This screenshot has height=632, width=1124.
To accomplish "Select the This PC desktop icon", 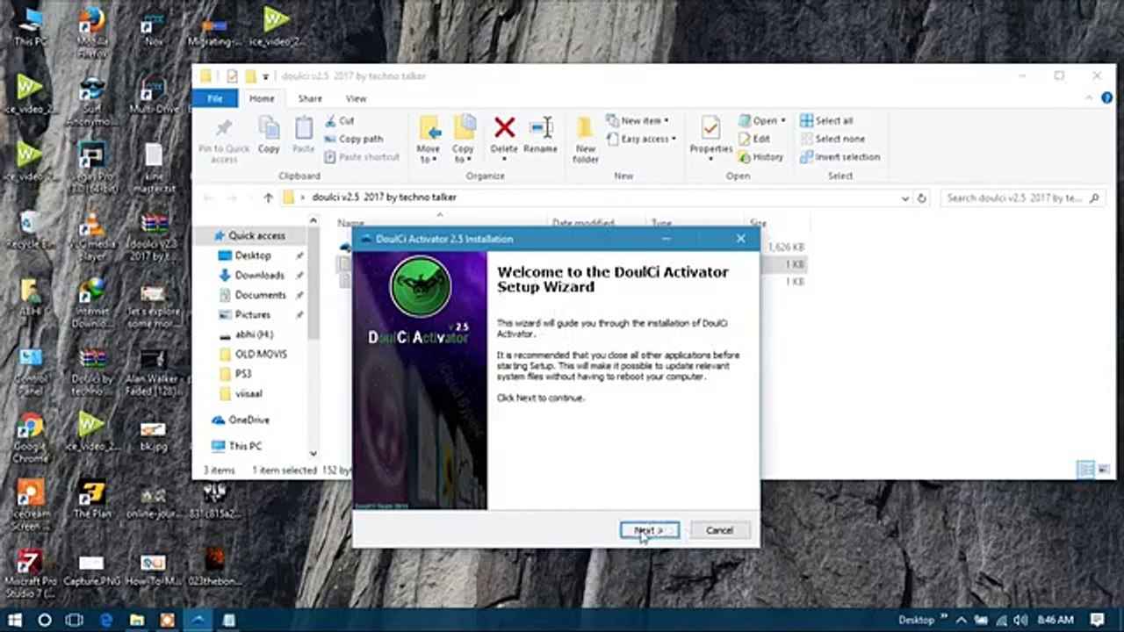I will coord(31,26).
